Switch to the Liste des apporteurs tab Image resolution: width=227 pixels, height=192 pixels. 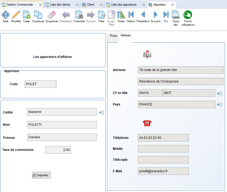124,5
